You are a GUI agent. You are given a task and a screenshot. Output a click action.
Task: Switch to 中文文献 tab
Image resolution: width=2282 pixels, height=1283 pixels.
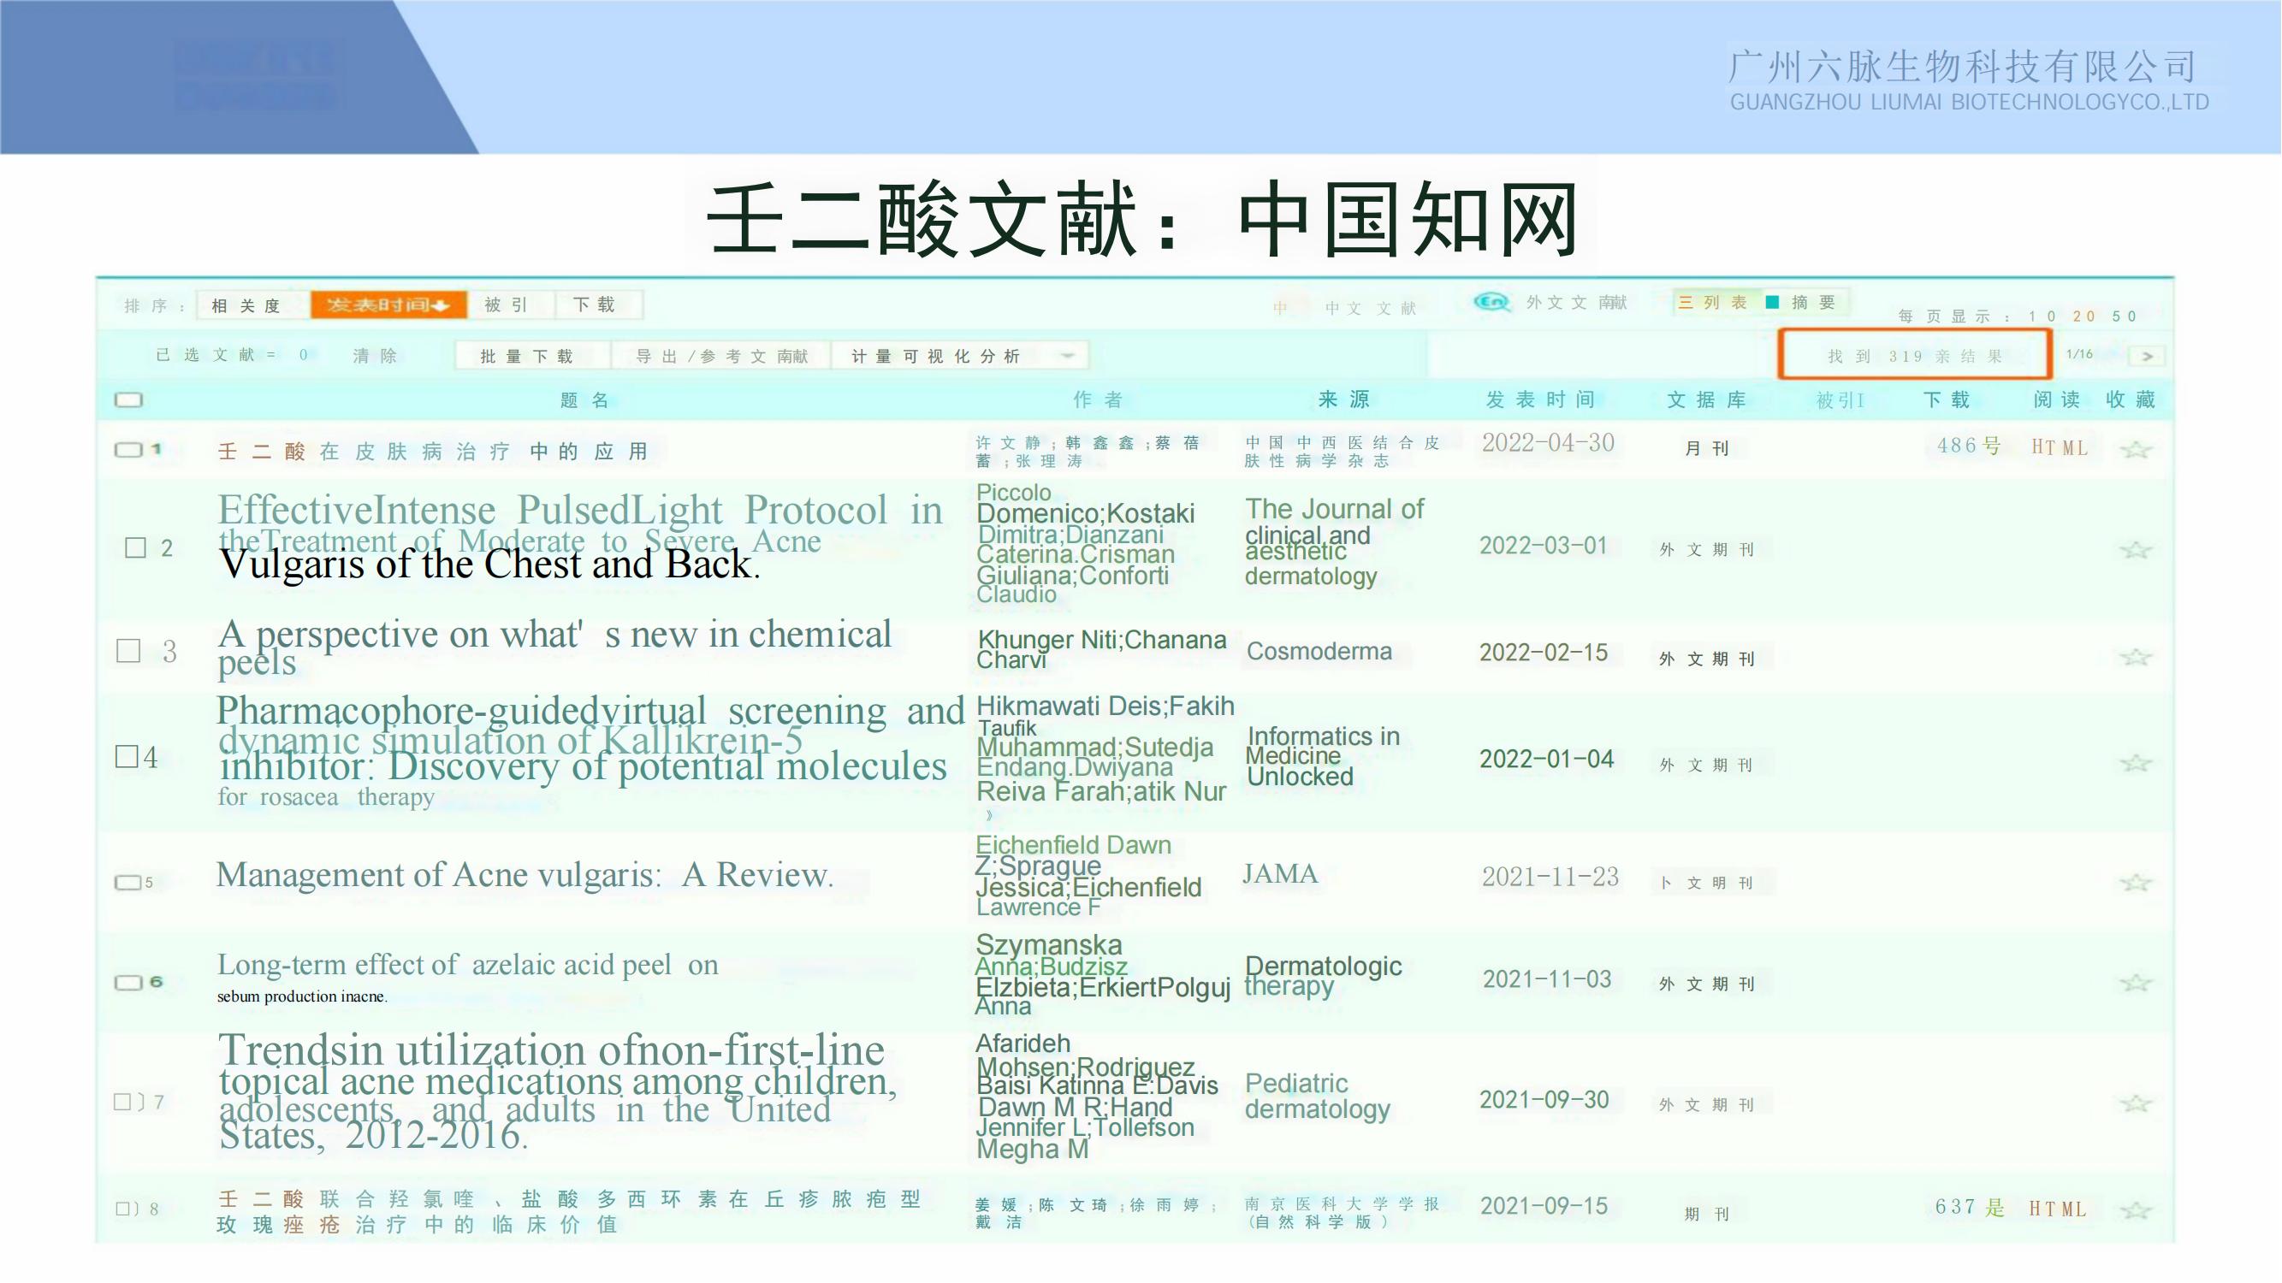click(1371, 308)
